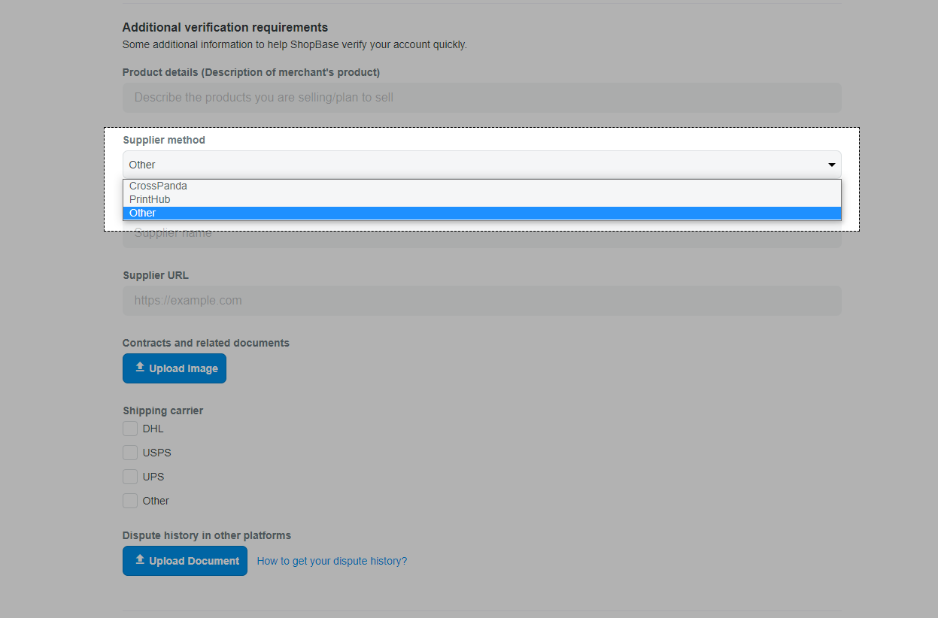Open the Supplier method select box
Viewport: 938px width, 618px height.
click(481, 165)
